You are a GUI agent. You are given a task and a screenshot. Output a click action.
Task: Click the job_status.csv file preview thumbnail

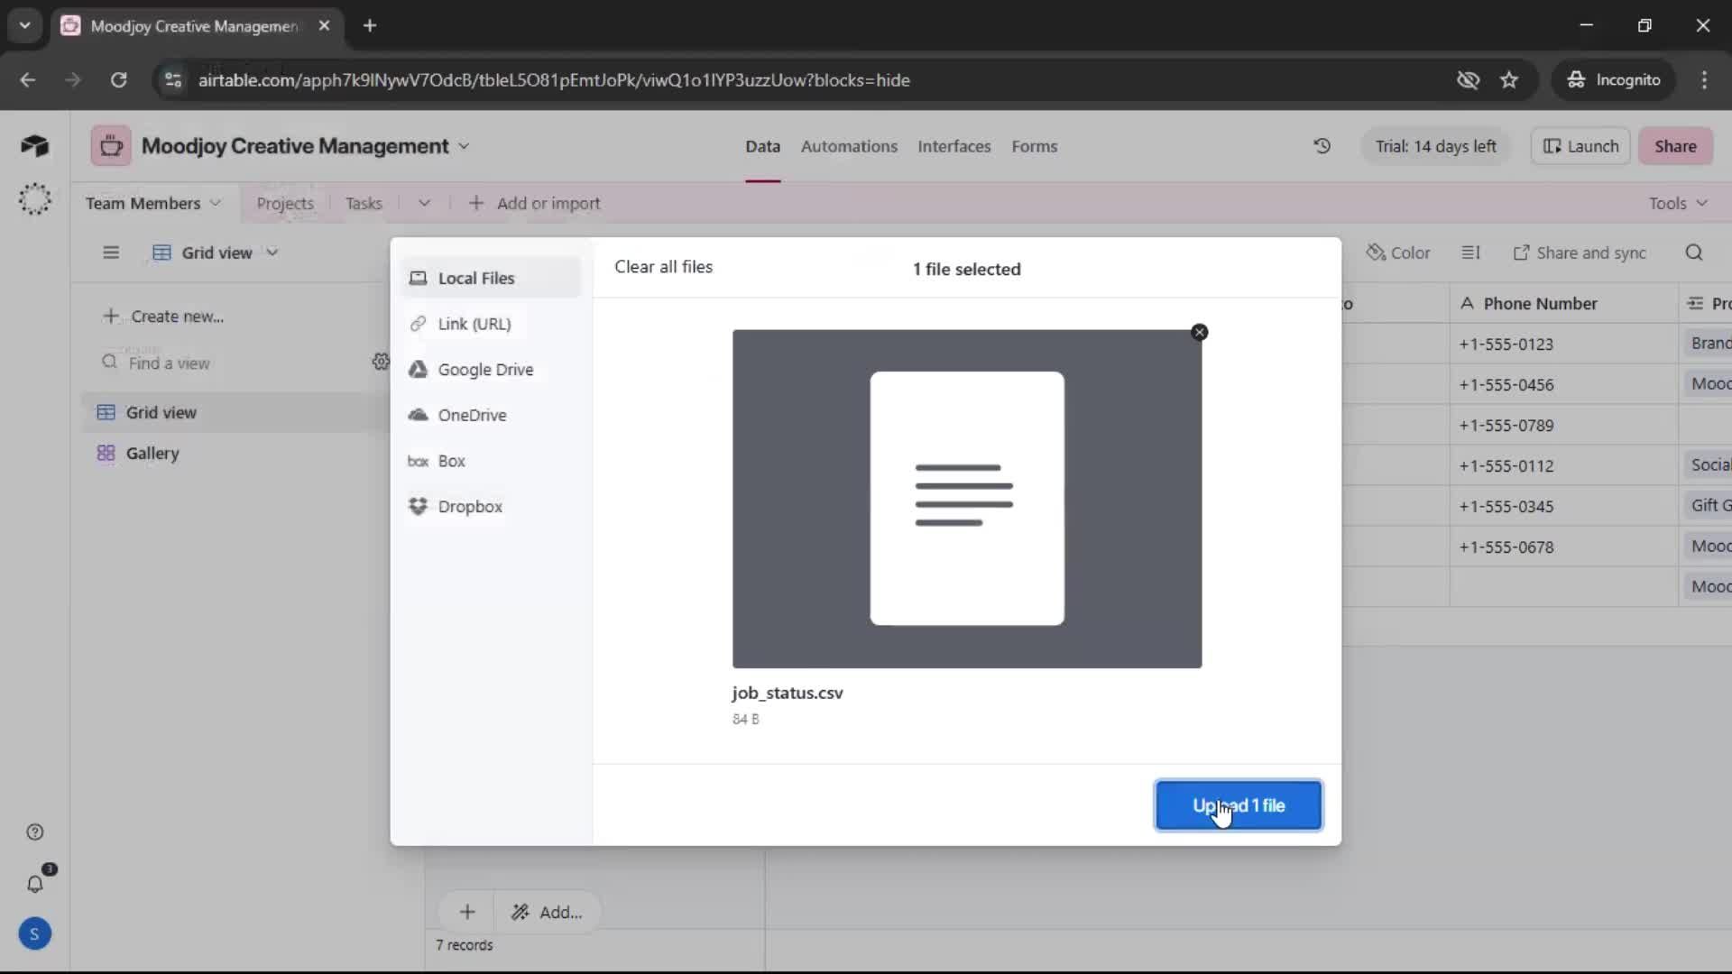[x=967, y=499]
